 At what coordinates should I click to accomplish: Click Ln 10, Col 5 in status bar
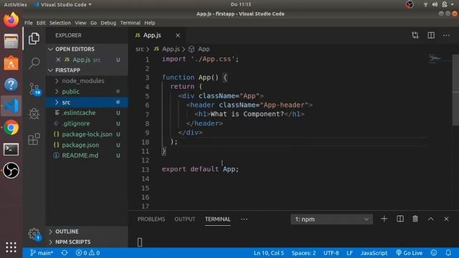(268, 253)
